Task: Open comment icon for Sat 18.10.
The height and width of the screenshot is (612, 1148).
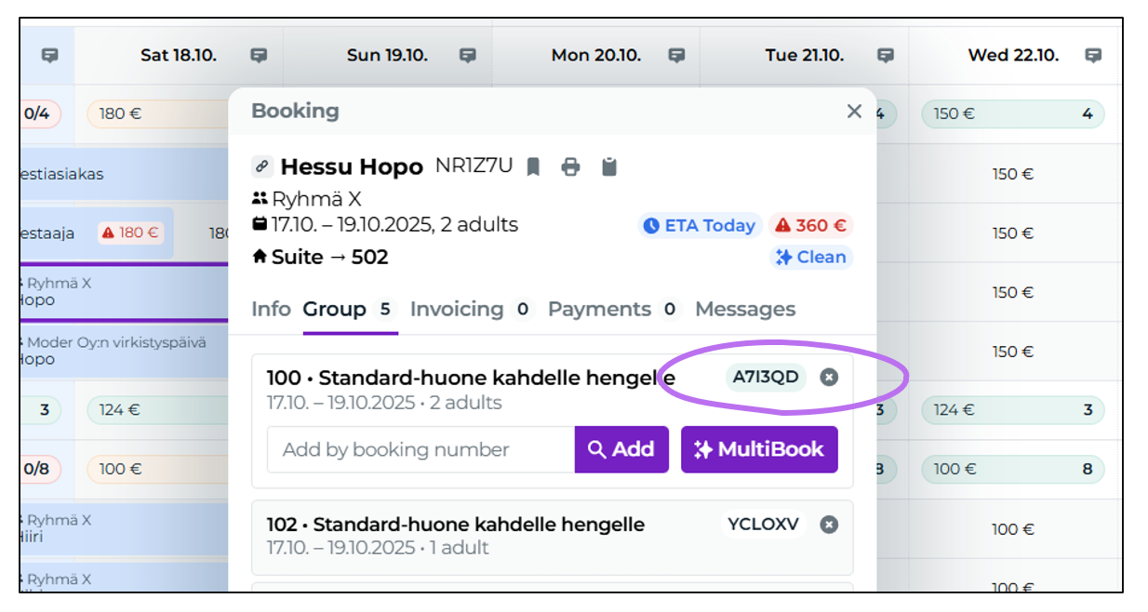Action: pyautogui.click(x=259, y=56)
